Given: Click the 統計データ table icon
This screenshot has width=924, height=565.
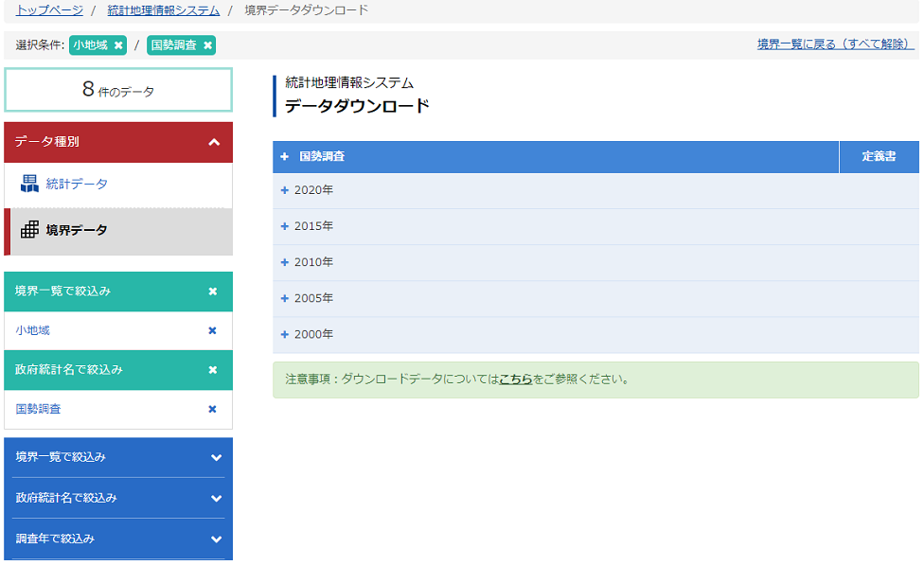Looking at the screenshot, I should pyautogui.click(x=29, y=184).
